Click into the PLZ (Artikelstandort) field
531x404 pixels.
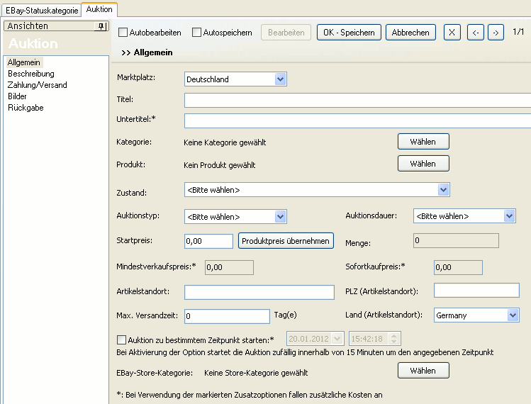pos(476,291)
